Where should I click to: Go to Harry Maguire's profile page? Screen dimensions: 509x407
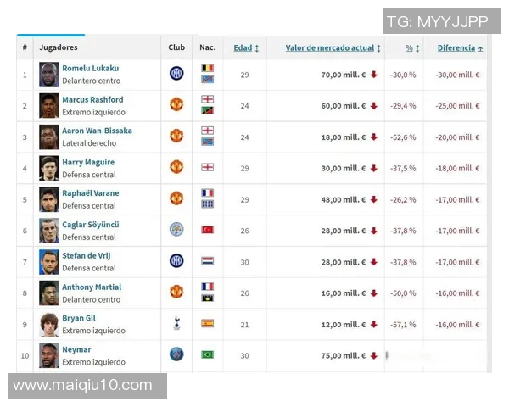point(88,162)
